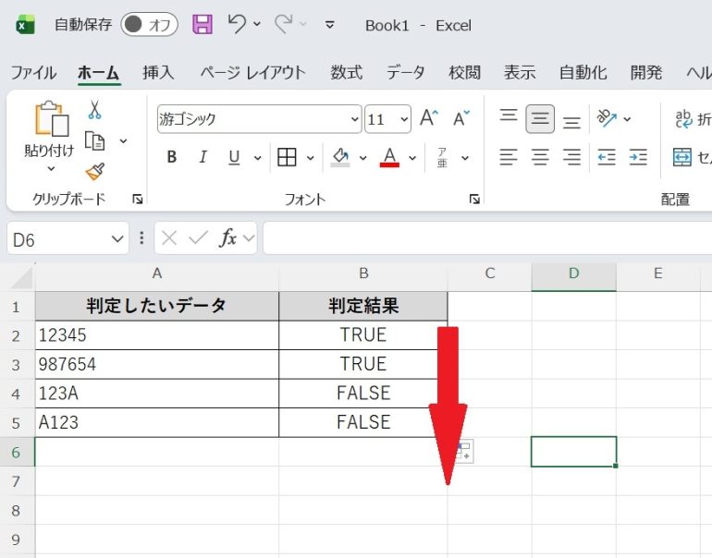Click the Excel app icon in title bar
This screenshot has height=558, width=712.
(x=26, y=25)
